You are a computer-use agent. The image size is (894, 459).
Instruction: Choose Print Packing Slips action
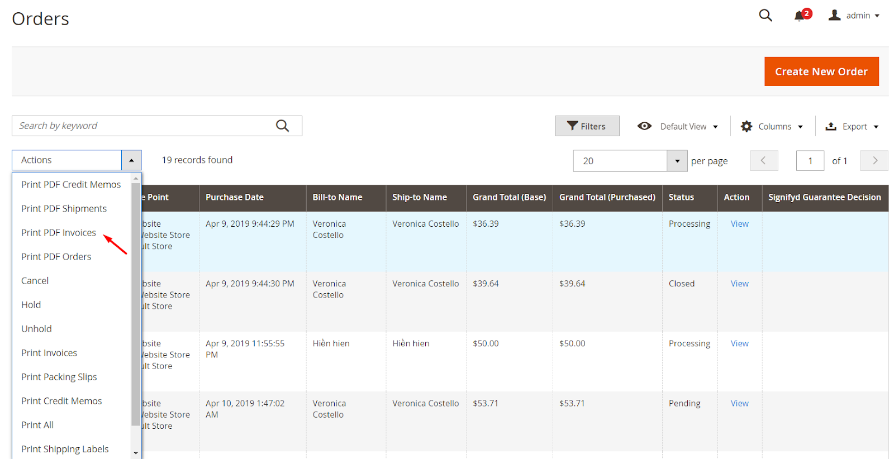point(59,377)
